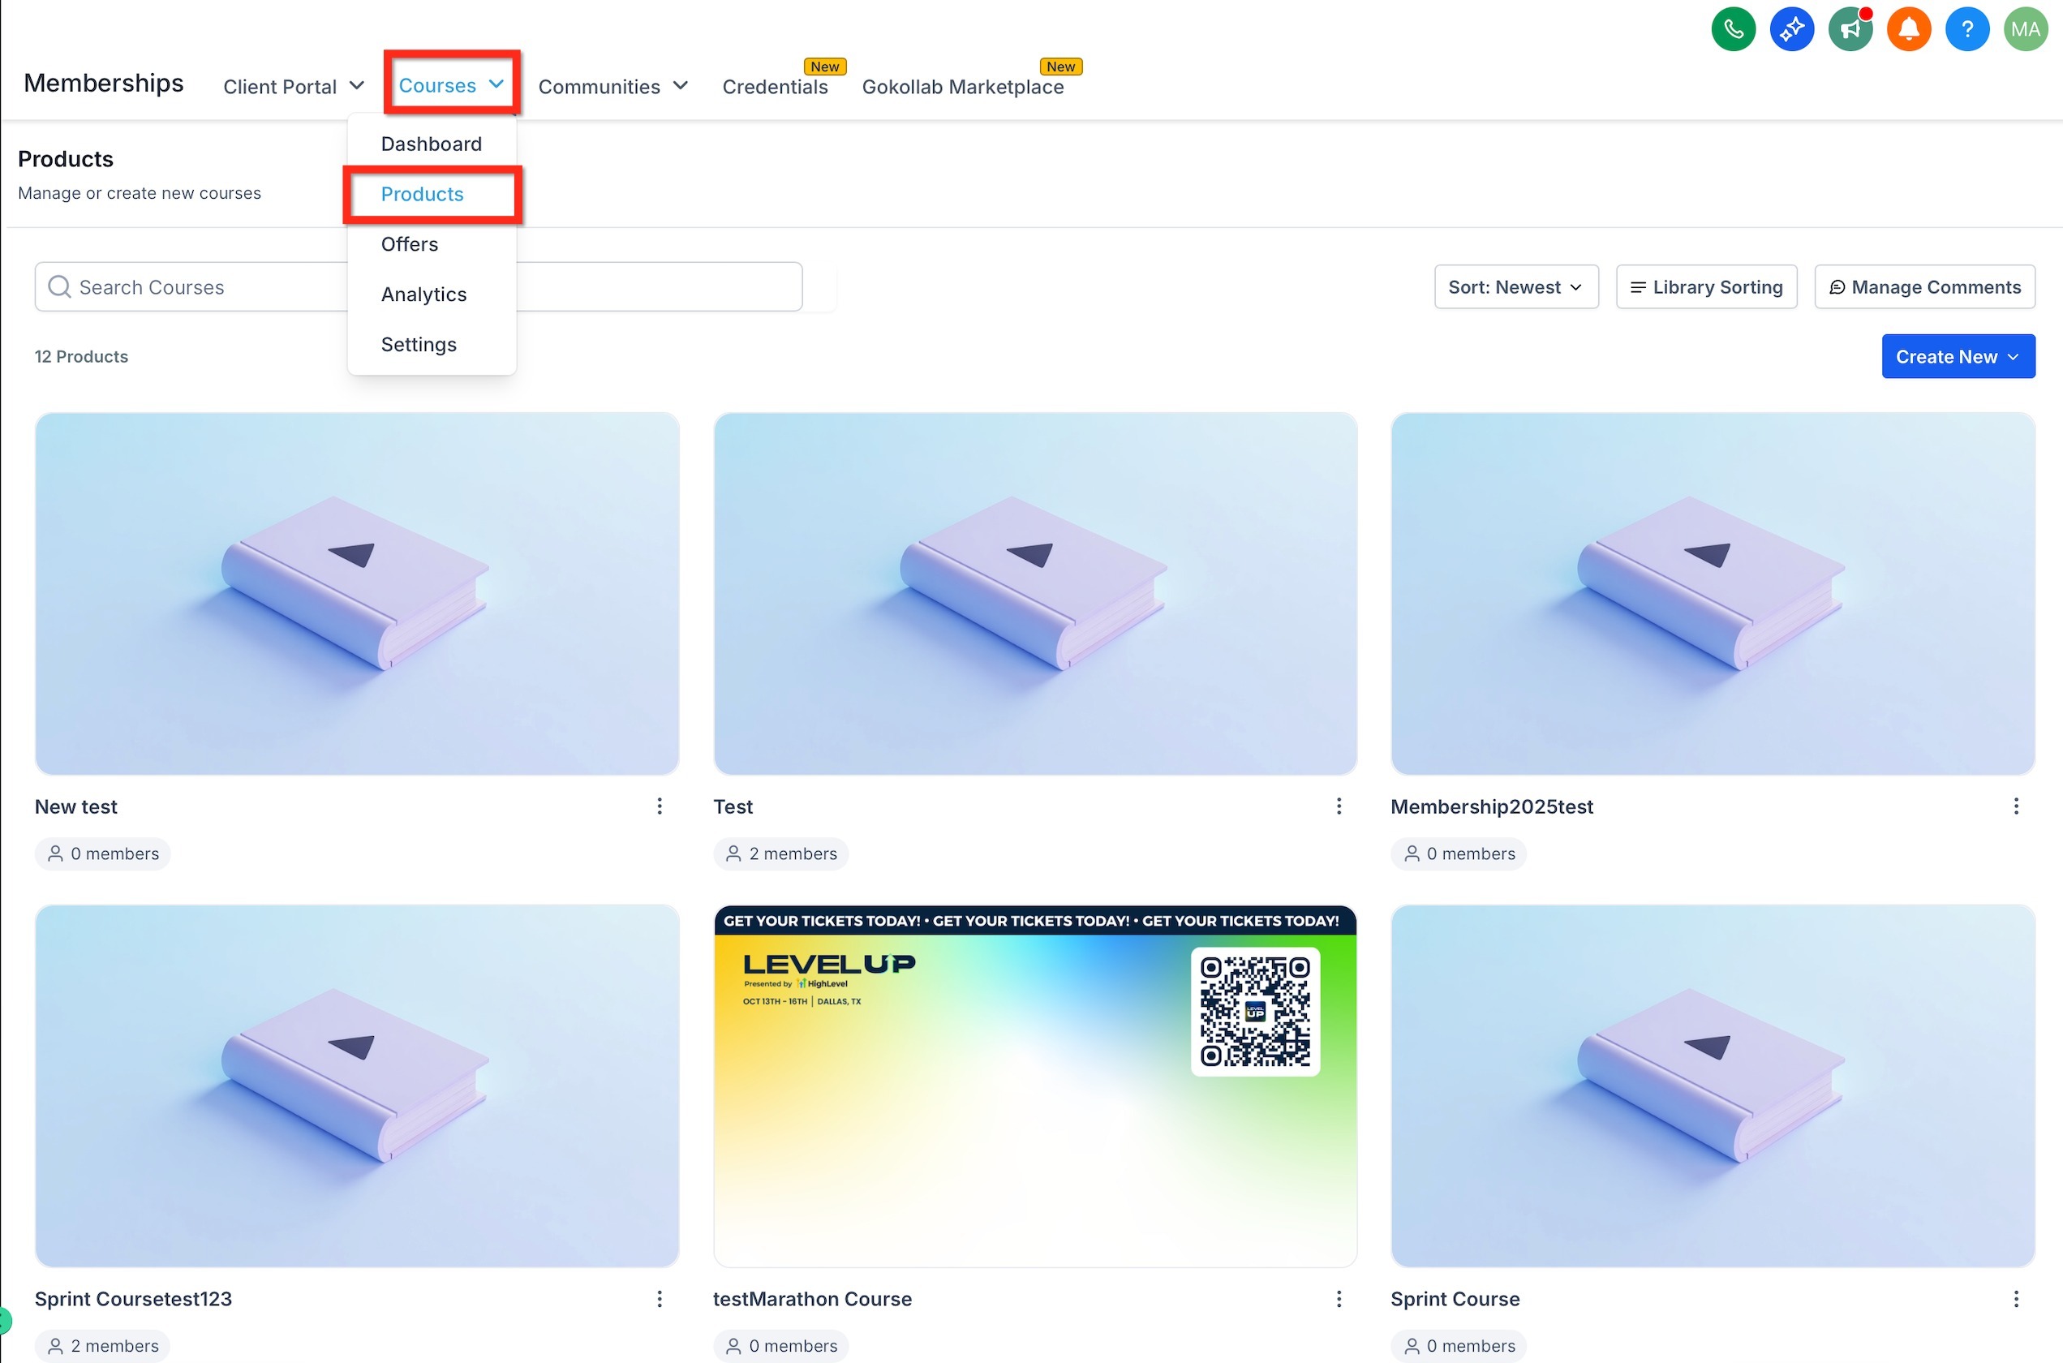Screen dimensions: 2063x1363
Task: Open the Create New dropdown button
Action: coord(1958,356)
